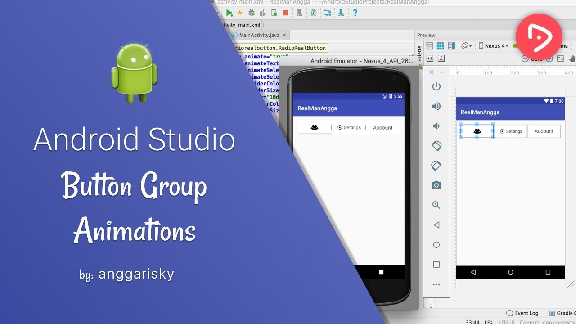Attach debugger to Android process
This screenshot has width=576, height=324.
(274, 13)
